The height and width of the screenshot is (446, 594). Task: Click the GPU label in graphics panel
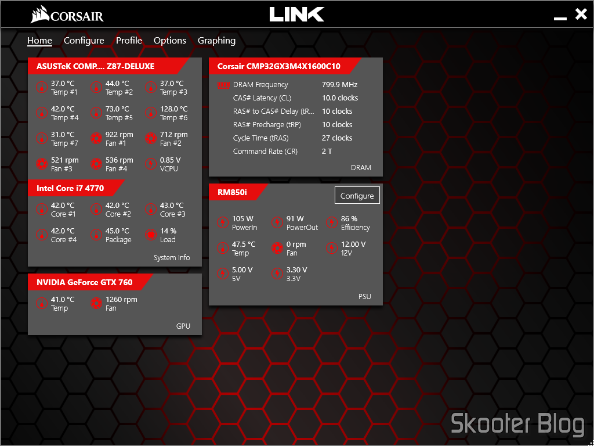[x=183, y=326]
